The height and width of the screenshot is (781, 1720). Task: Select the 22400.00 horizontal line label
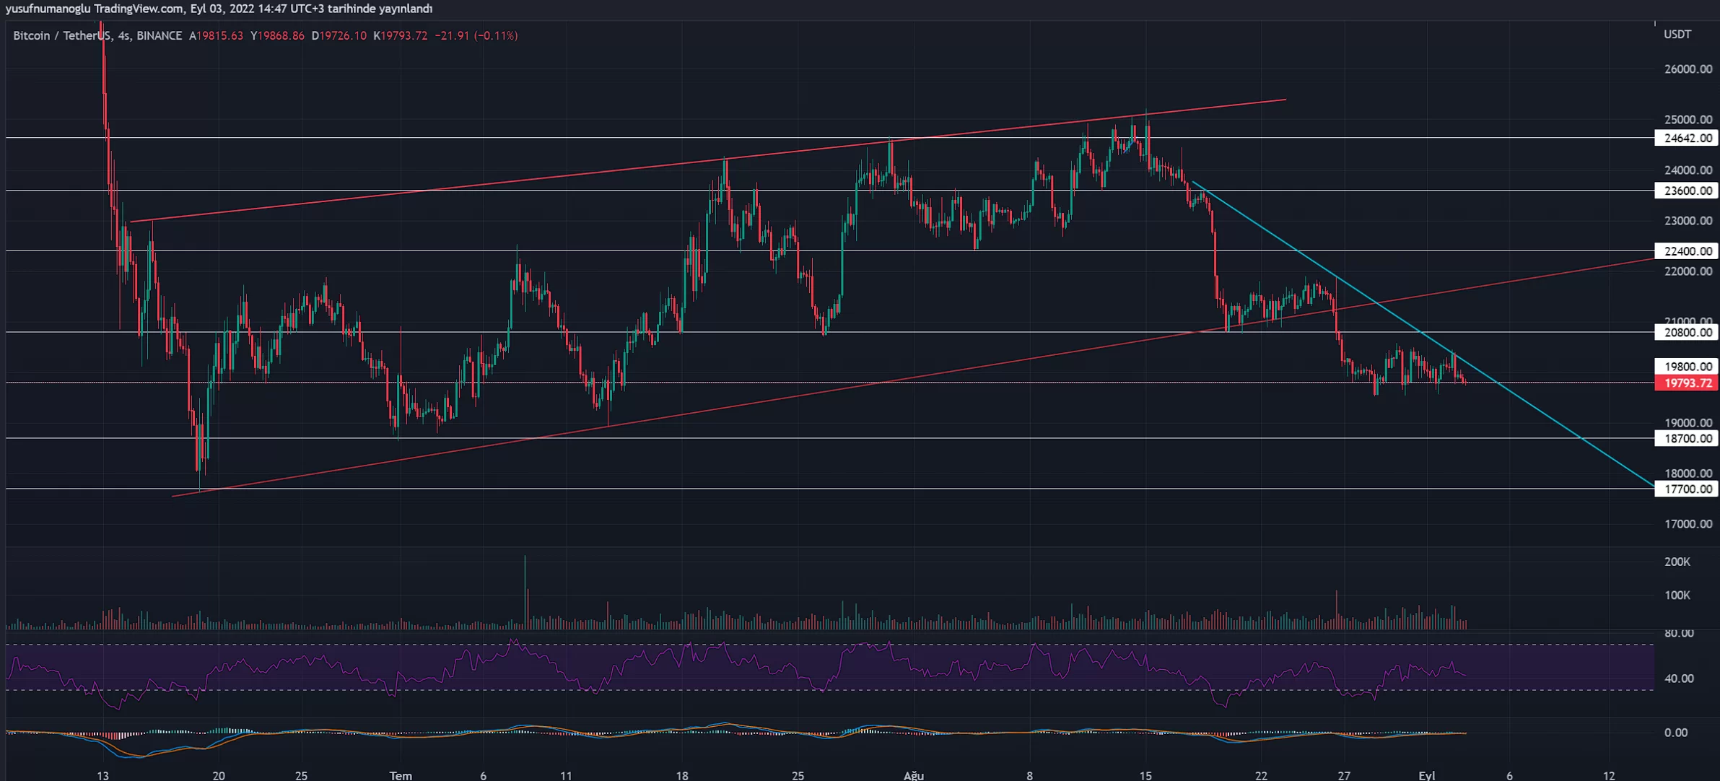tap(1686, 251)
